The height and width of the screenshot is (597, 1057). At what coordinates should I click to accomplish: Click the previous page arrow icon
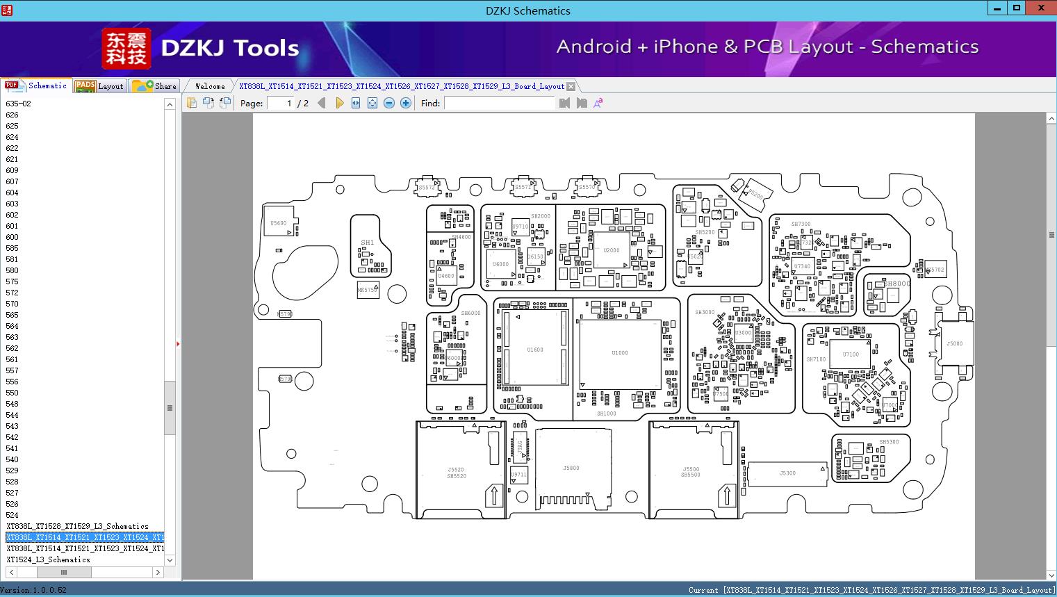coord(322,103)
